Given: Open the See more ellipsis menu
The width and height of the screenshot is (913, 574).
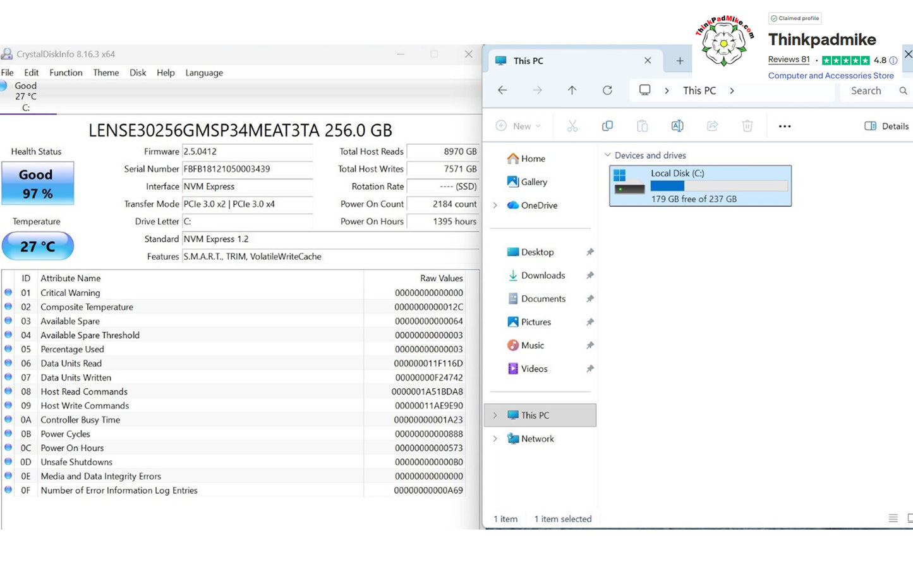Looking at the screenshot, I should click(785, 126).
